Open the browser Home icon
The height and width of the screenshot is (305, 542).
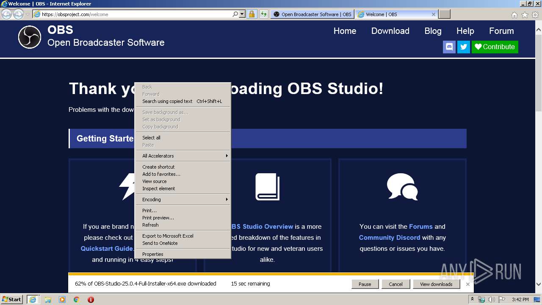tap(514, 15)
